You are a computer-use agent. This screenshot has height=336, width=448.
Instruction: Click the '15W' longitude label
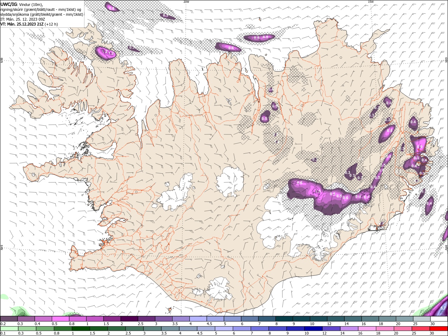pos(371,2)
